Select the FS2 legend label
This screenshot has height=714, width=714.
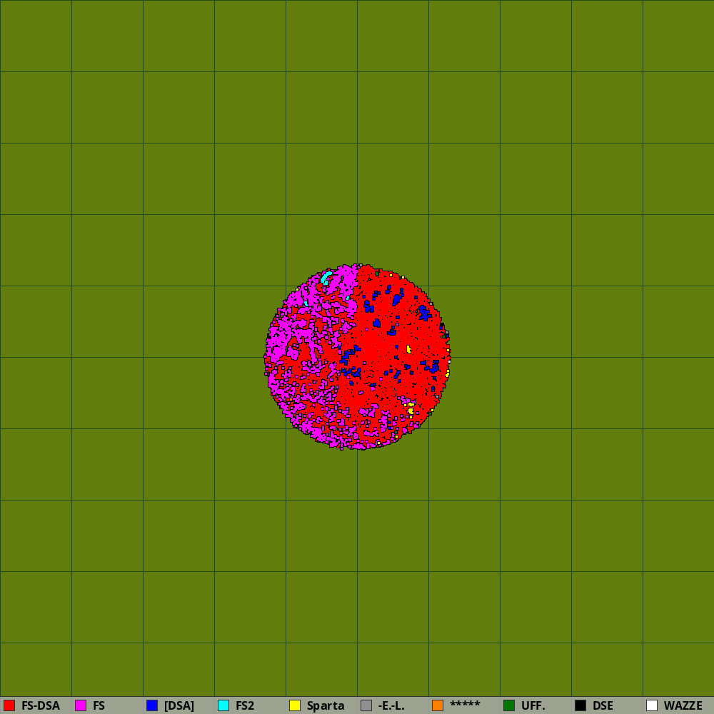coord(244,705)
